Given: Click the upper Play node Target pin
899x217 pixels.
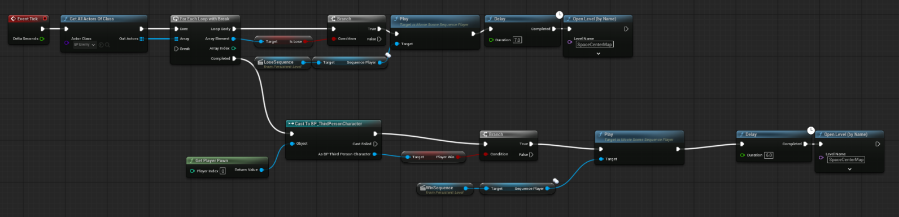Looking at the screenshot, I should coord(397,44).
